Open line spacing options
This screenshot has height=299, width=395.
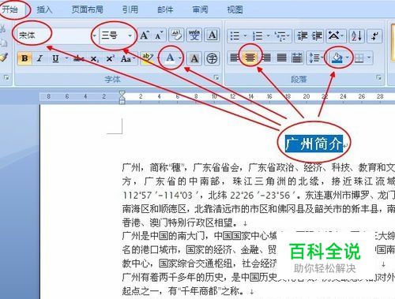pyautogui.click(x=316, y=58)
